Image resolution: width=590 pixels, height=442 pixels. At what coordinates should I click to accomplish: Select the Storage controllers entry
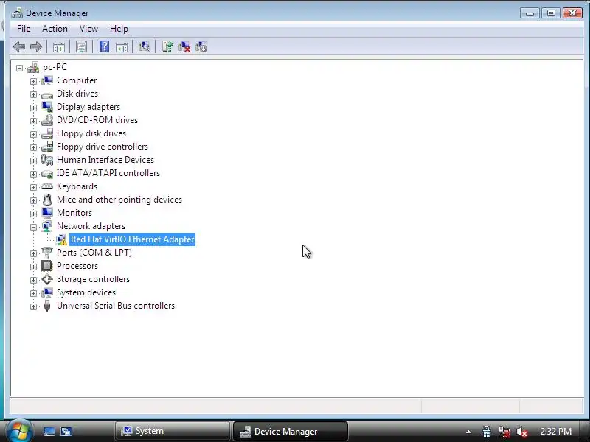pyautogui.click(x=94, y=279)
